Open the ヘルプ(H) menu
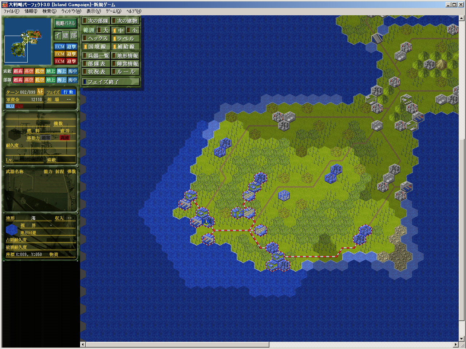The width and height of the screenshot is (466, 349). 134,11
